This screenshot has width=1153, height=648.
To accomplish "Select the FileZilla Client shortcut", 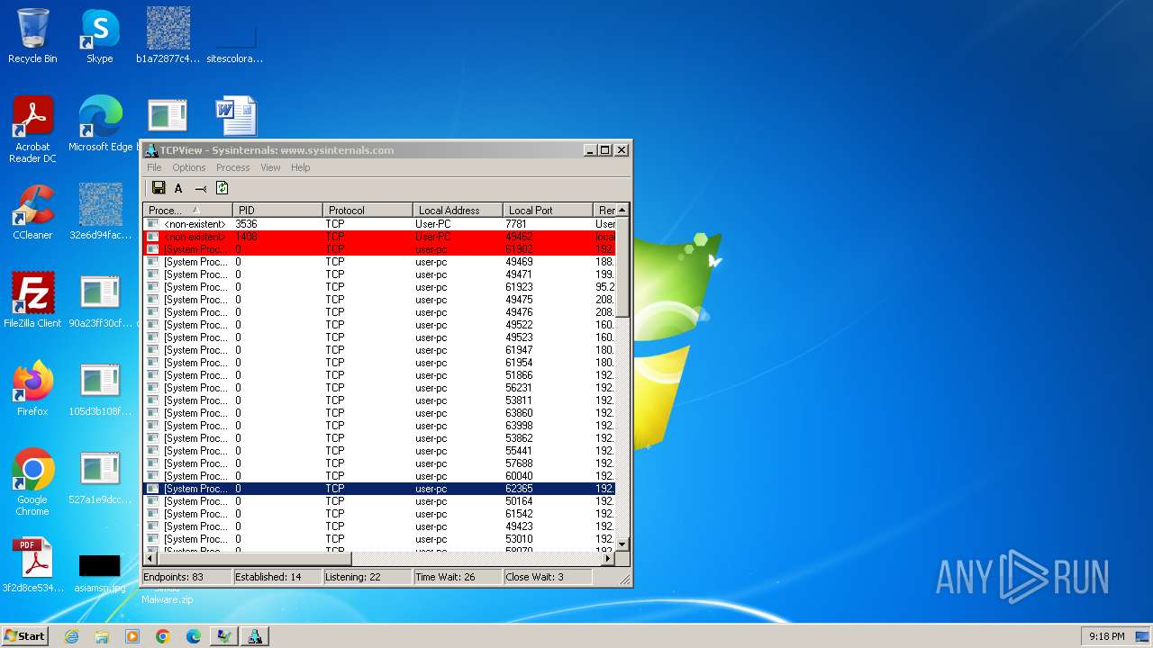I will (x=32, y=300).
